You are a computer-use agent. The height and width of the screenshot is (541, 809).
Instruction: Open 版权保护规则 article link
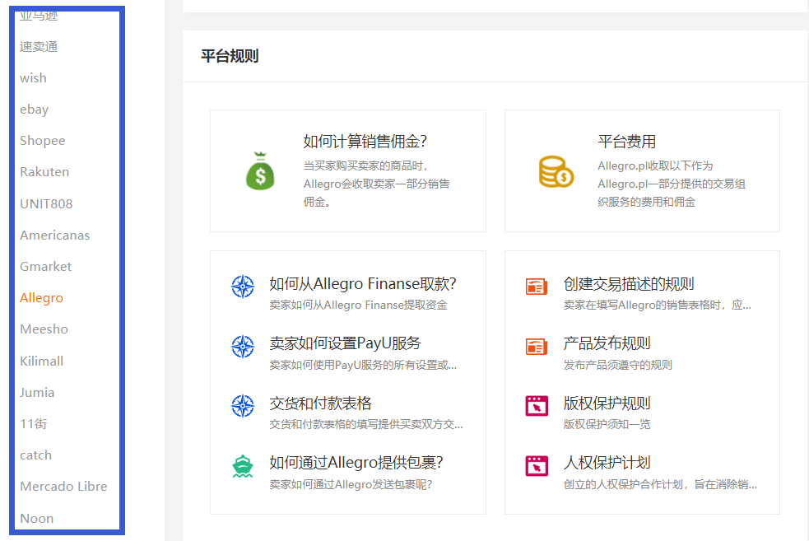coord(607,403)
